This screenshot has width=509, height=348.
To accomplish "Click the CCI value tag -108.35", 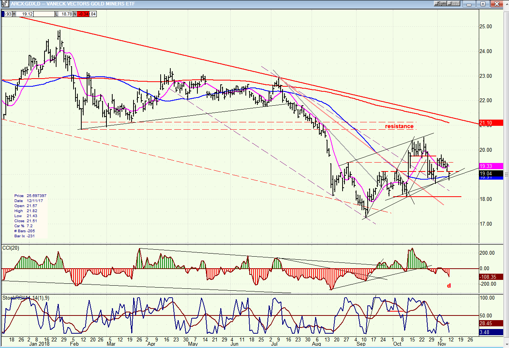I will [x=491, y=277].
